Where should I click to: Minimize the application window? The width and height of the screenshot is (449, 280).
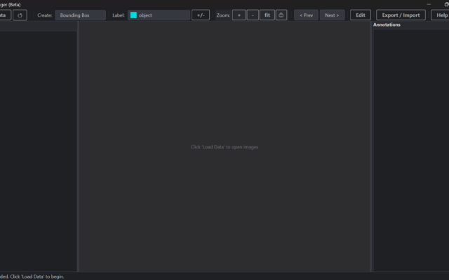coord(429,4)
